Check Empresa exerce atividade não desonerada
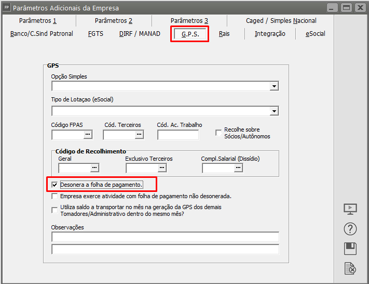Screen dimensions: 369x284 [54, 196]
